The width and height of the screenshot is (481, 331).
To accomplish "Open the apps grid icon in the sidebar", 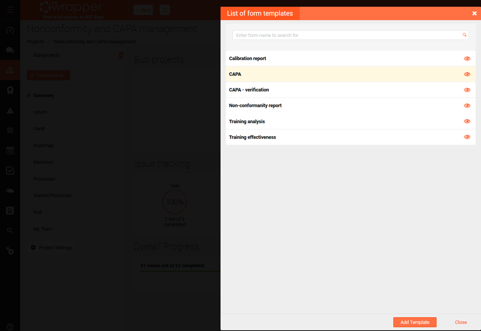I will click(x=10, y=130).
